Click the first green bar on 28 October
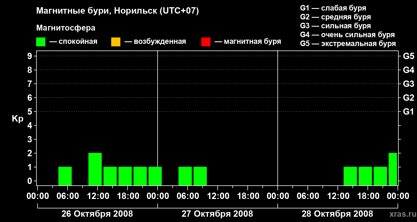The width and height of the screenshot is (417, 222). coord(350,176)
